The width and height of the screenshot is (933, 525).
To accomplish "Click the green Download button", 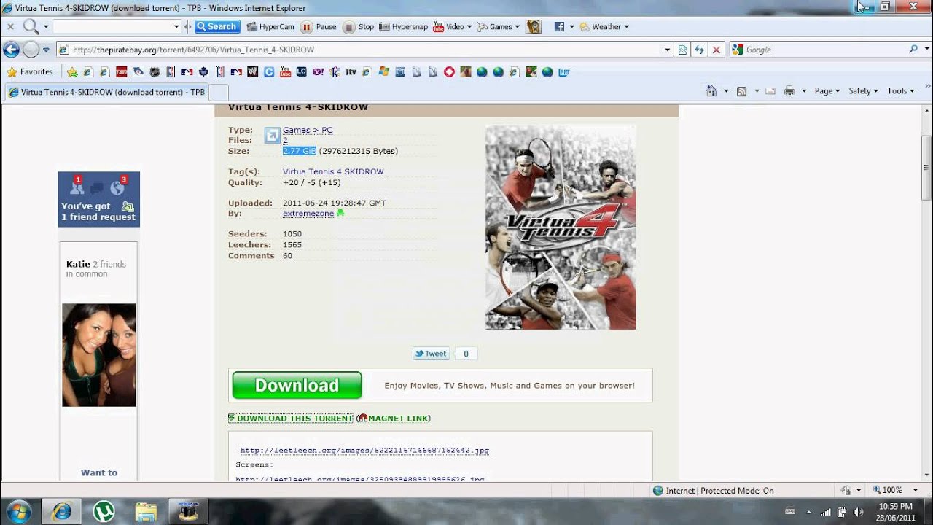I will point(297,385).
